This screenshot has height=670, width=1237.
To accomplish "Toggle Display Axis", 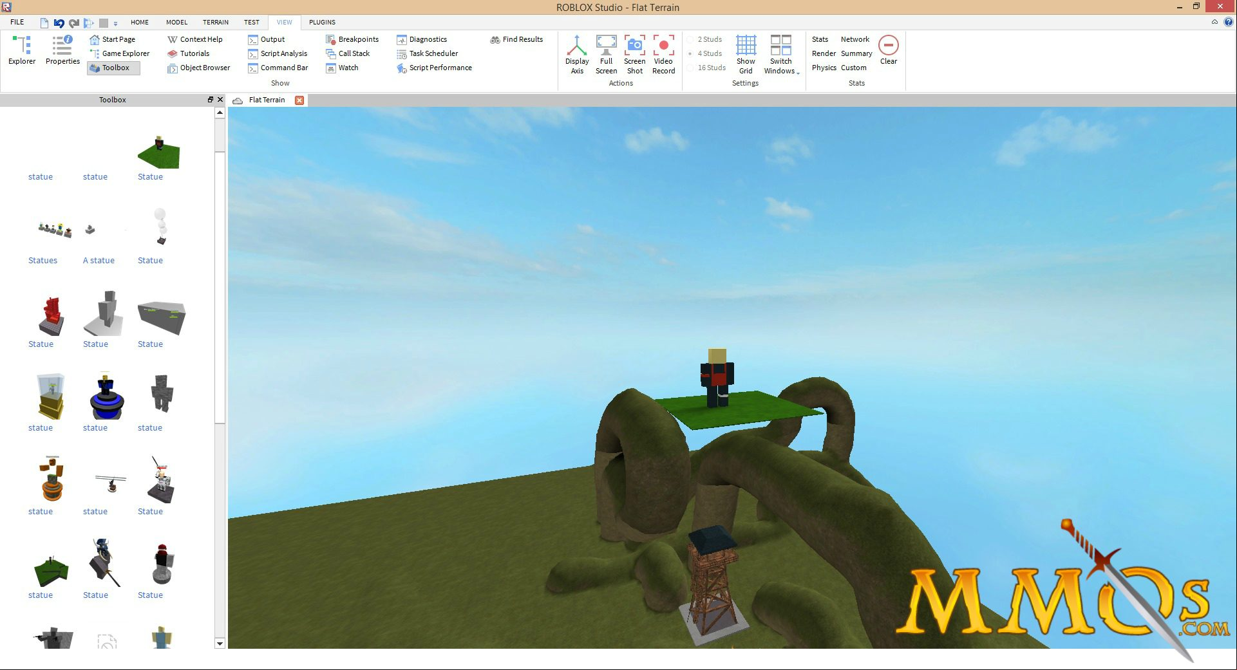I will pos(577,55).
